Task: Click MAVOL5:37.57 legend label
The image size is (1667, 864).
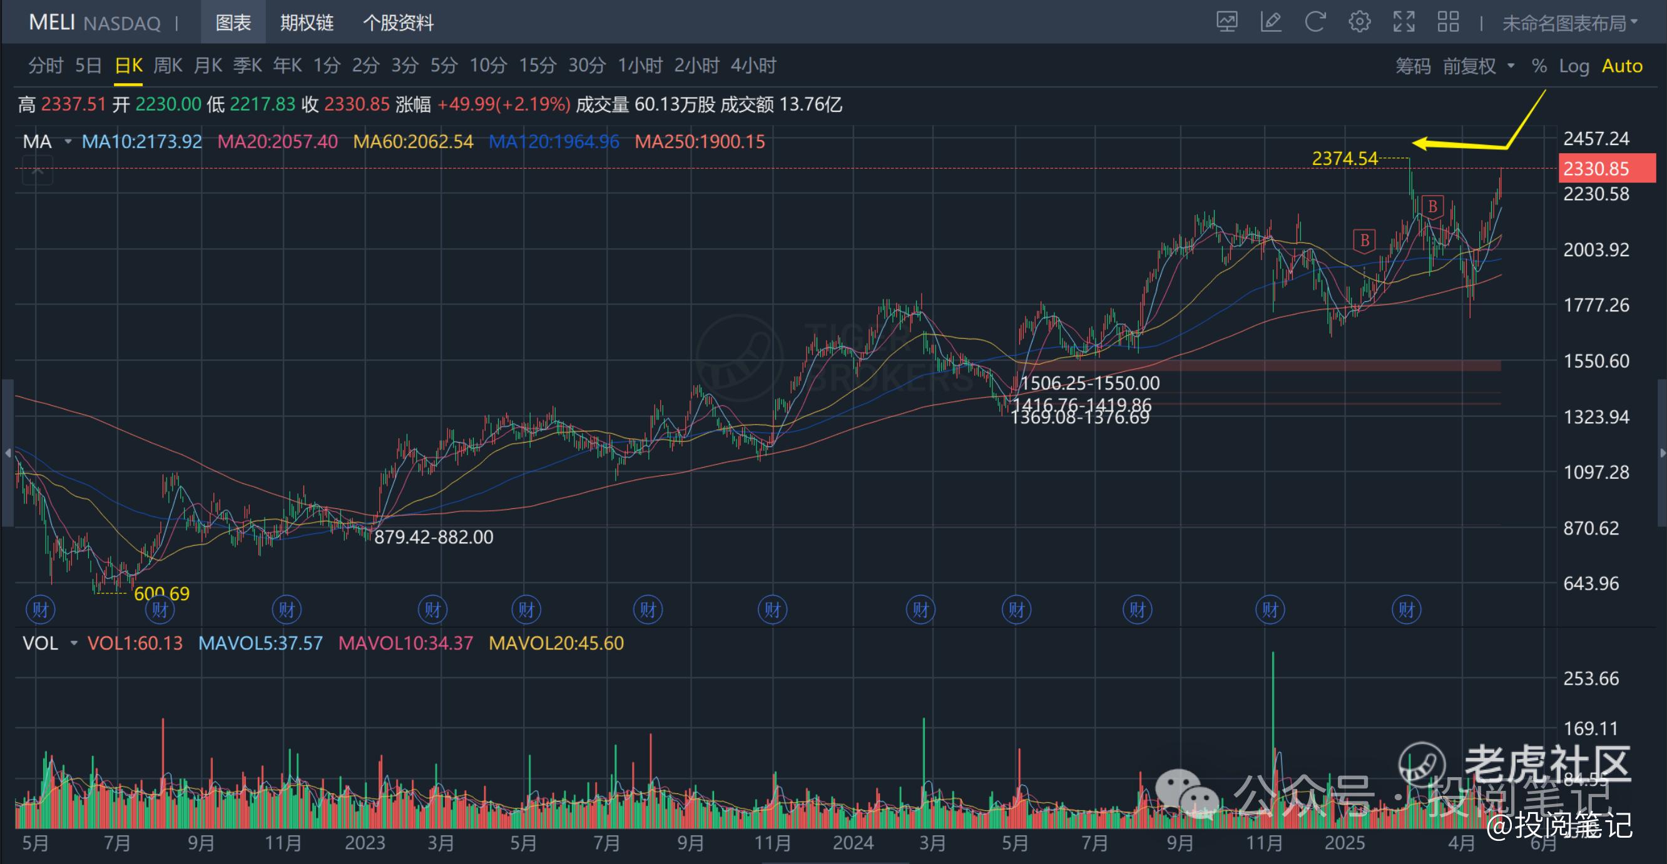Action: 260,643
